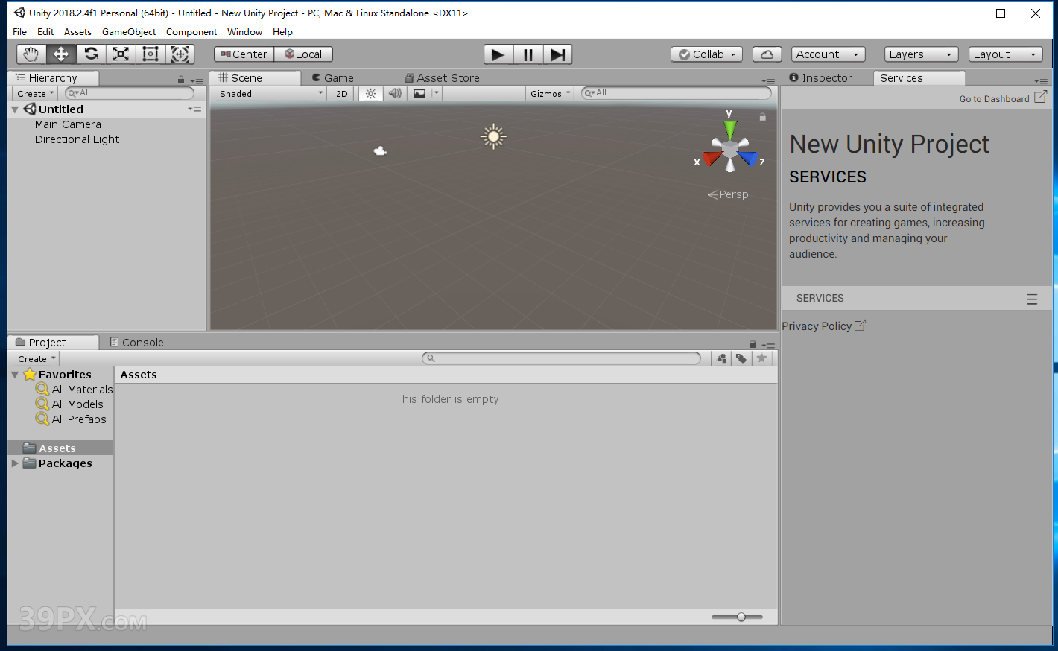Open the Layout dropdown
This screenshot has width=1058, height=651.
coord(1006,54)
